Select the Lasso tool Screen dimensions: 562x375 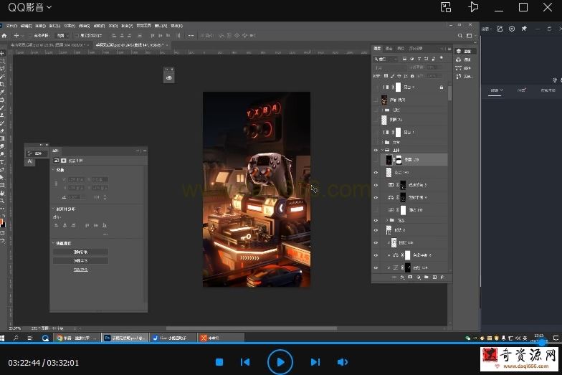point(2,69)
